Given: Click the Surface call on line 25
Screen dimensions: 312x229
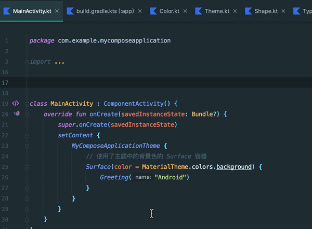Looking at the screenshot, I should [x=98, y=167].
